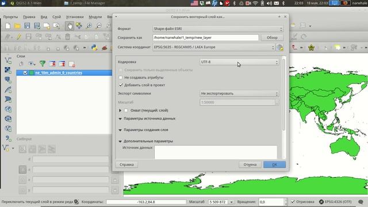
Task: Click the Add Raster Layer sidebar icon
Action: (8, 70)
